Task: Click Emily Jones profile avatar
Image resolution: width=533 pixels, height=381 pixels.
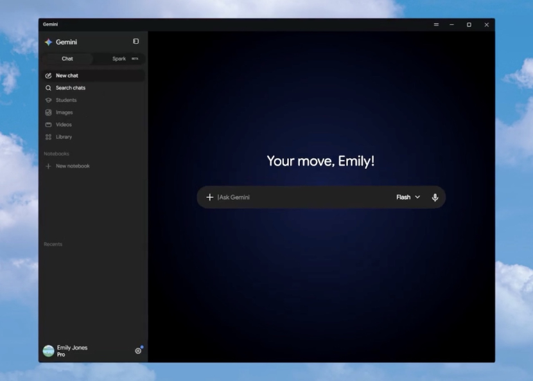Action: (49, 351)
